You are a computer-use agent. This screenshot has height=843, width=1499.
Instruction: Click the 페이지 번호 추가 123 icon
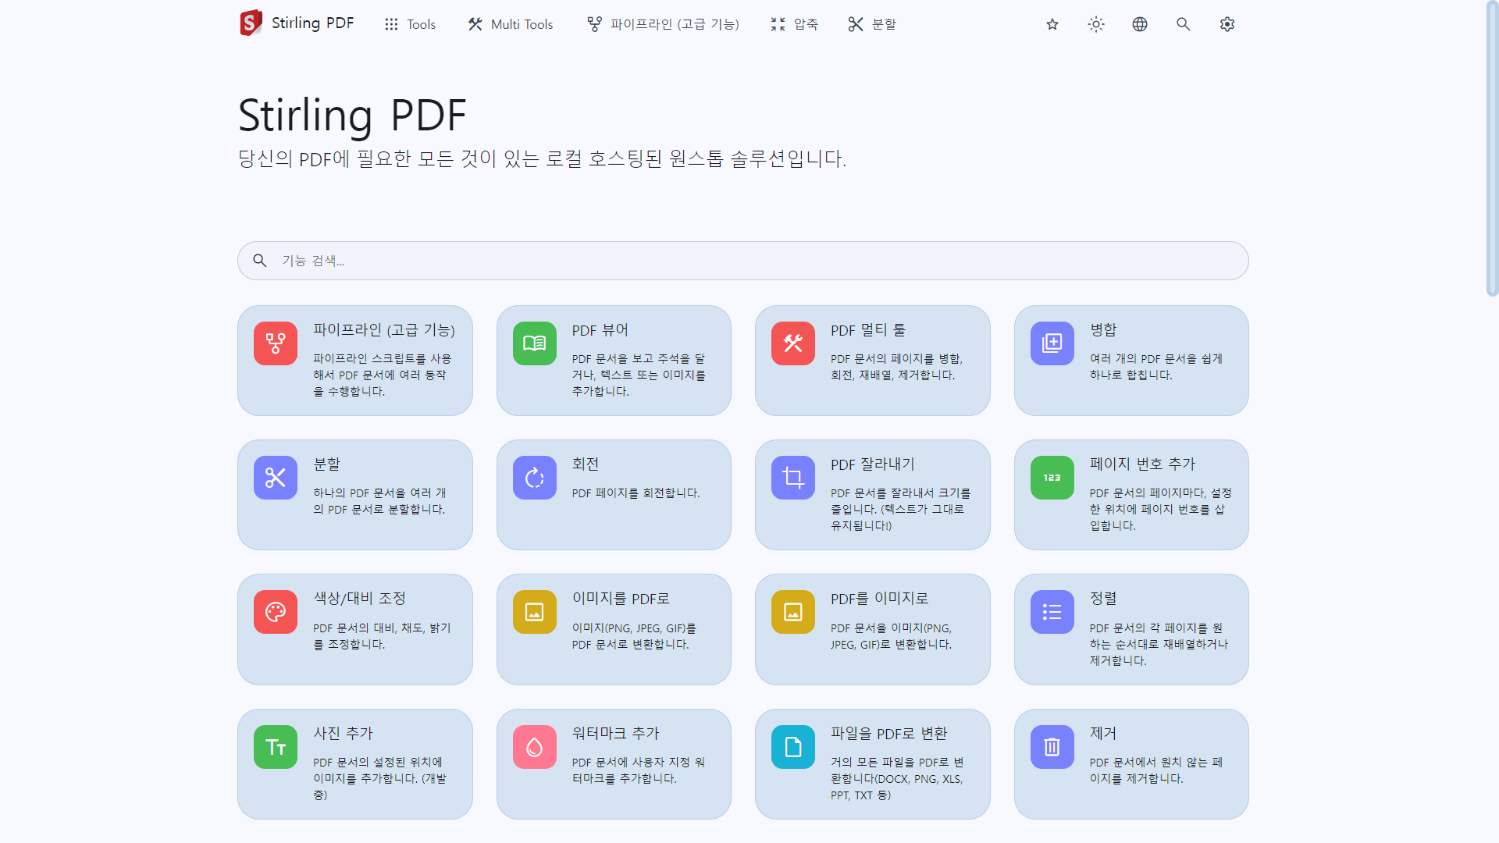[1052, 478]
